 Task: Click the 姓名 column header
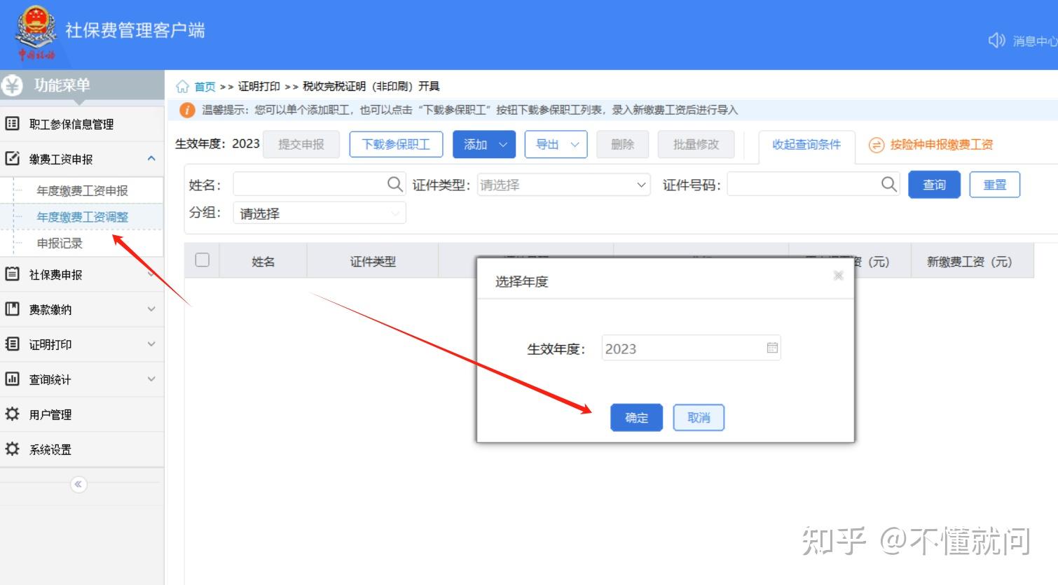[263, 261]
